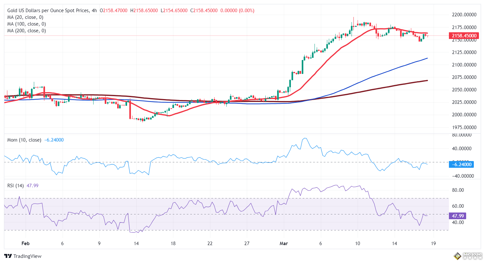This screenshot has width=485, height=263.
Task: Click the TradingView logo icon
Action: pos(8,256)
